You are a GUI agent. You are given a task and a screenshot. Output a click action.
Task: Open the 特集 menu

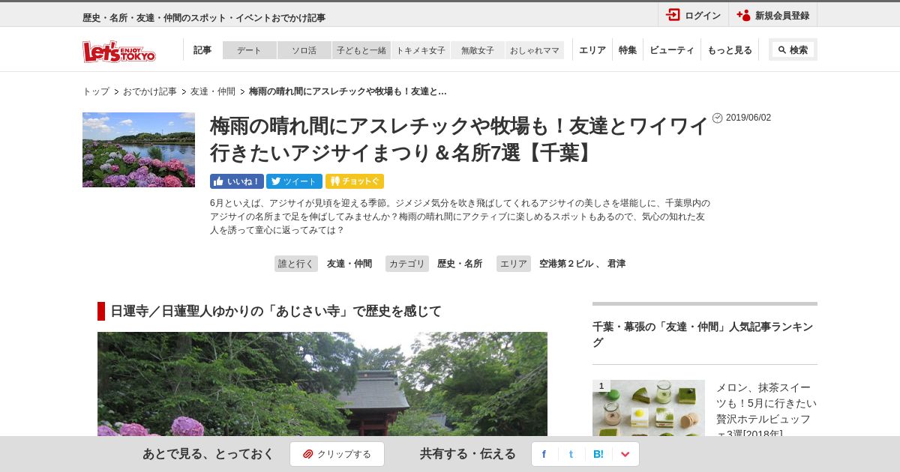628,50
